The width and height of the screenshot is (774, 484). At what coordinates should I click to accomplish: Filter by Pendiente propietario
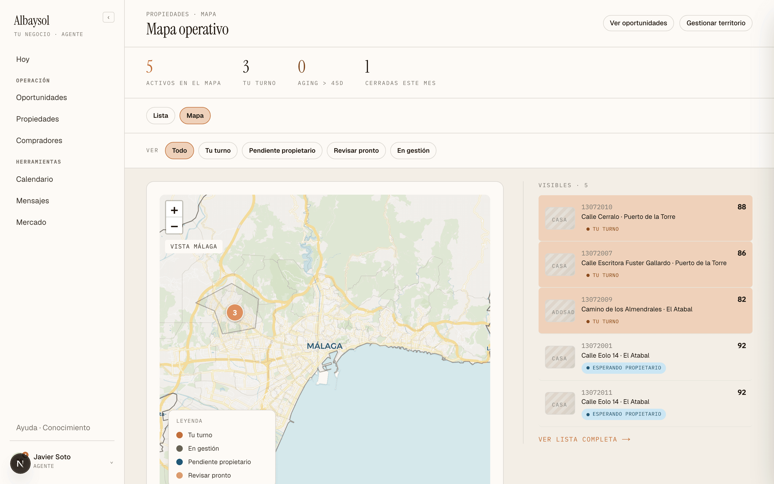[x=282, y=151]
